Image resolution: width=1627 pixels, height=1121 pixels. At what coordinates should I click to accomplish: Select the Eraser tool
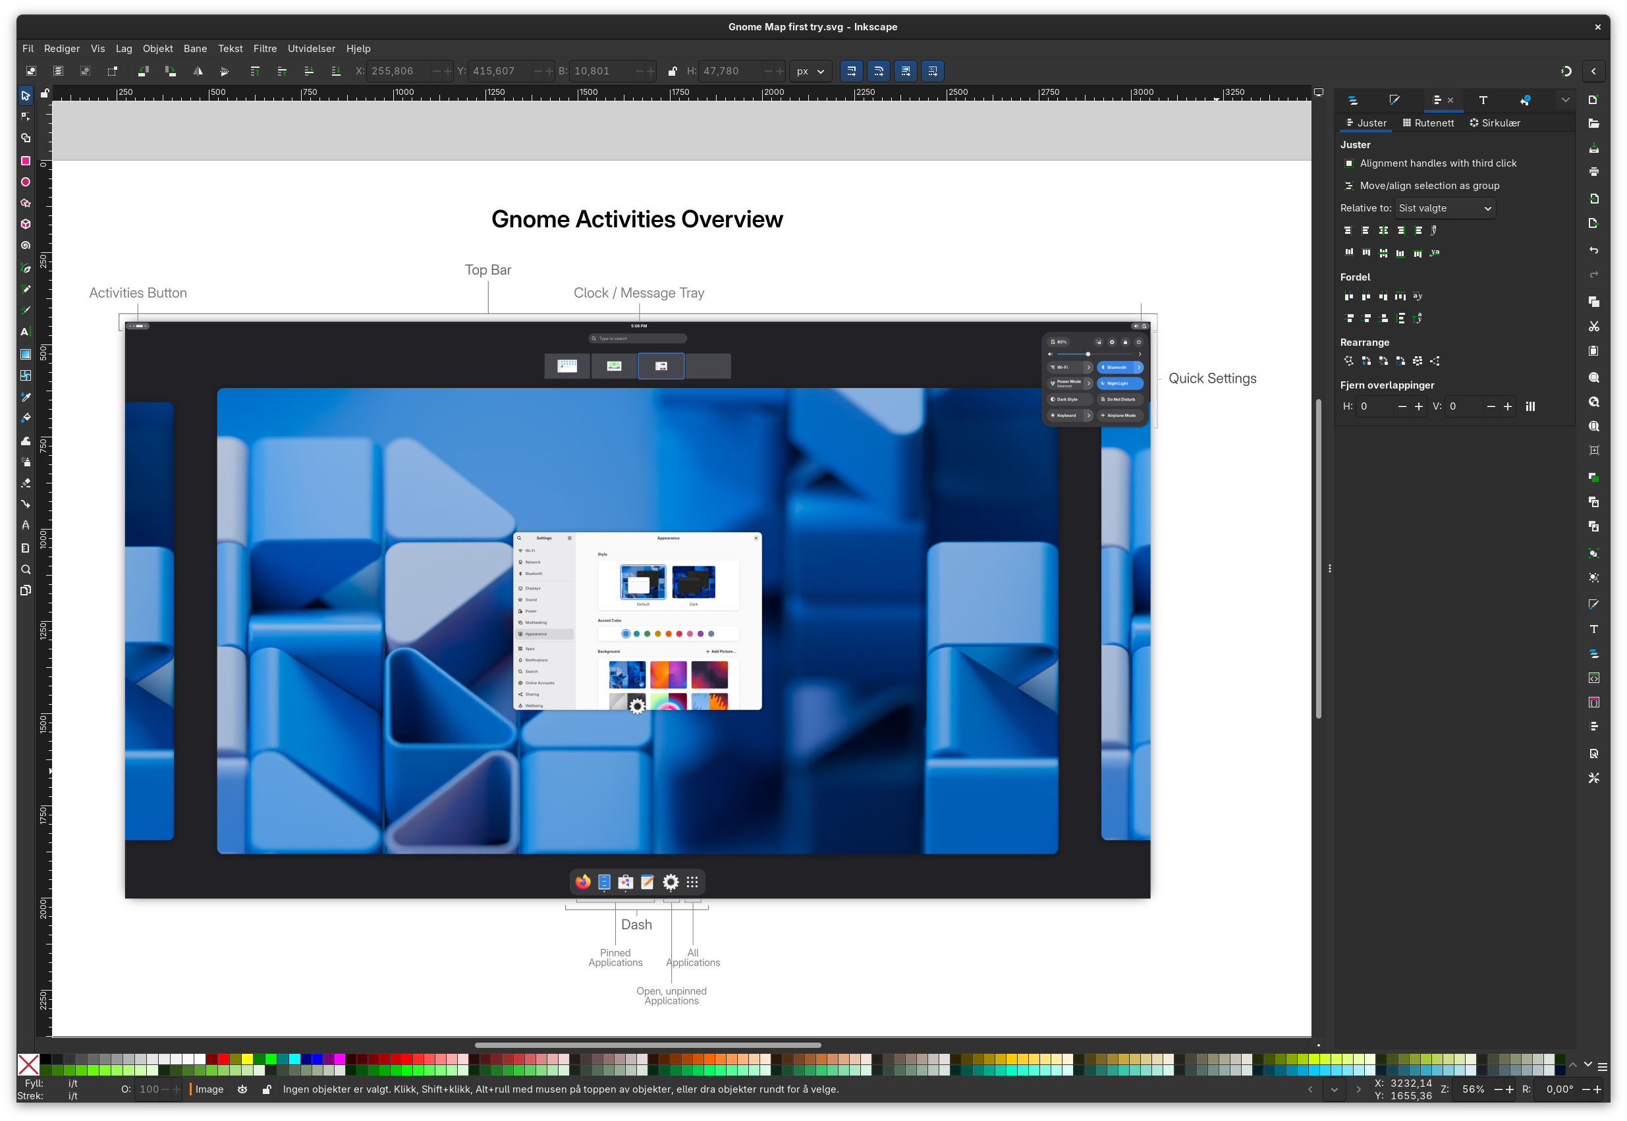25,483
